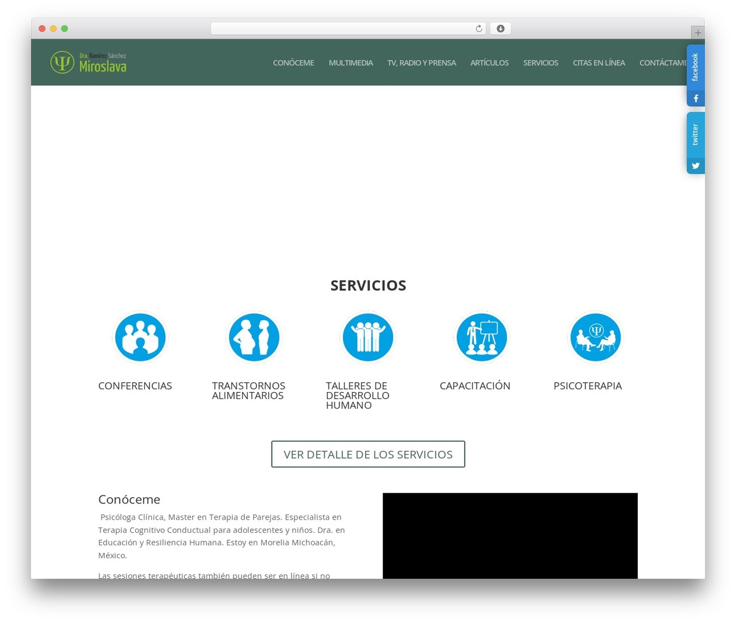Screen dimensions: 736x623
Task: Open Citas en Línea page
Action: pos(599,63)
